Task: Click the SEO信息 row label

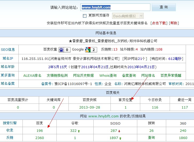Action: (8, 49)
